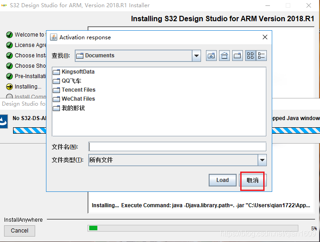Close the Activation response dialog
The height and width of the screenshot is (242, 320).
[x=265, y=37]
